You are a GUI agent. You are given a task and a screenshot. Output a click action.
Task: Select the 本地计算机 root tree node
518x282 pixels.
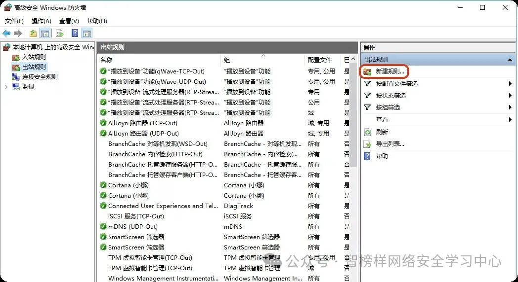(53, 47)
